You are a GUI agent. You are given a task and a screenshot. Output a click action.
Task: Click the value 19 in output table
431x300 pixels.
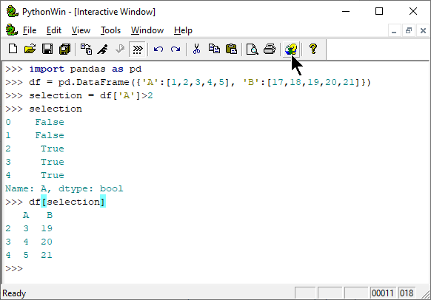[47, 228]
